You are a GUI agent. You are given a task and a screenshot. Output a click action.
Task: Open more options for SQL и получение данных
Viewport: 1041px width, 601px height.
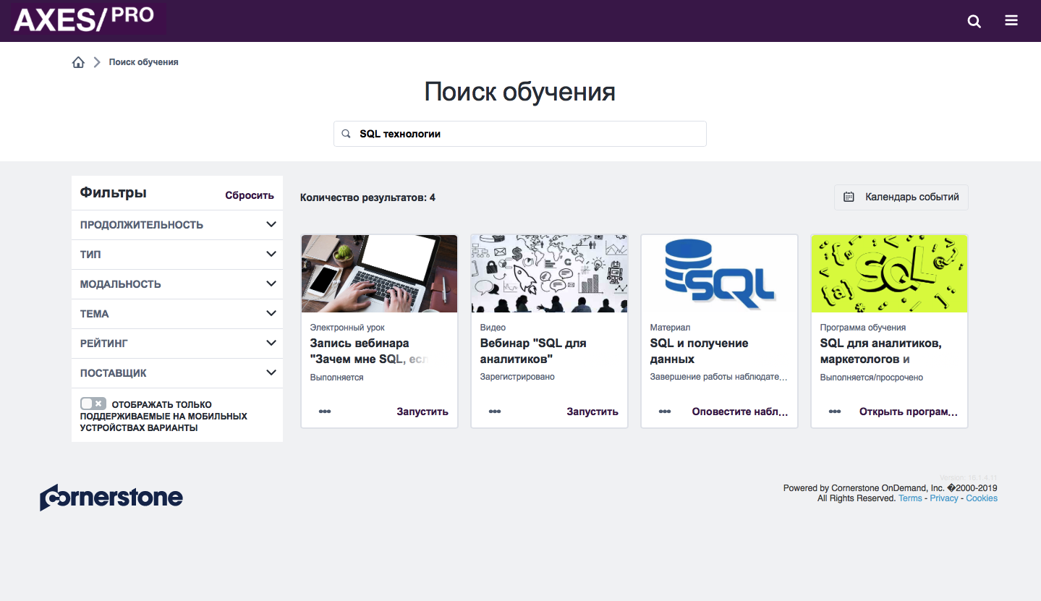coord(665,412)
